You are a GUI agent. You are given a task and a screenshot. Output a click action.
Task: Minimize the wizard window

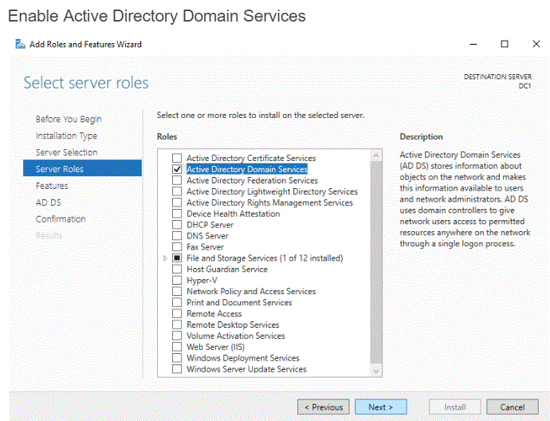[473, 45]
